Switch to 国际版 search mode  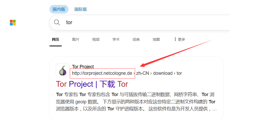(x=81, y=9)
